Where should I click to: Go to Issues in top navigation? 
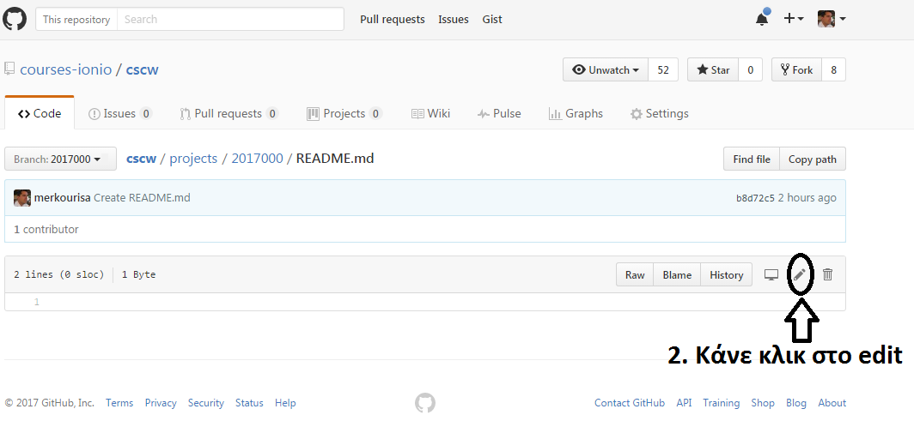(454, 19)
